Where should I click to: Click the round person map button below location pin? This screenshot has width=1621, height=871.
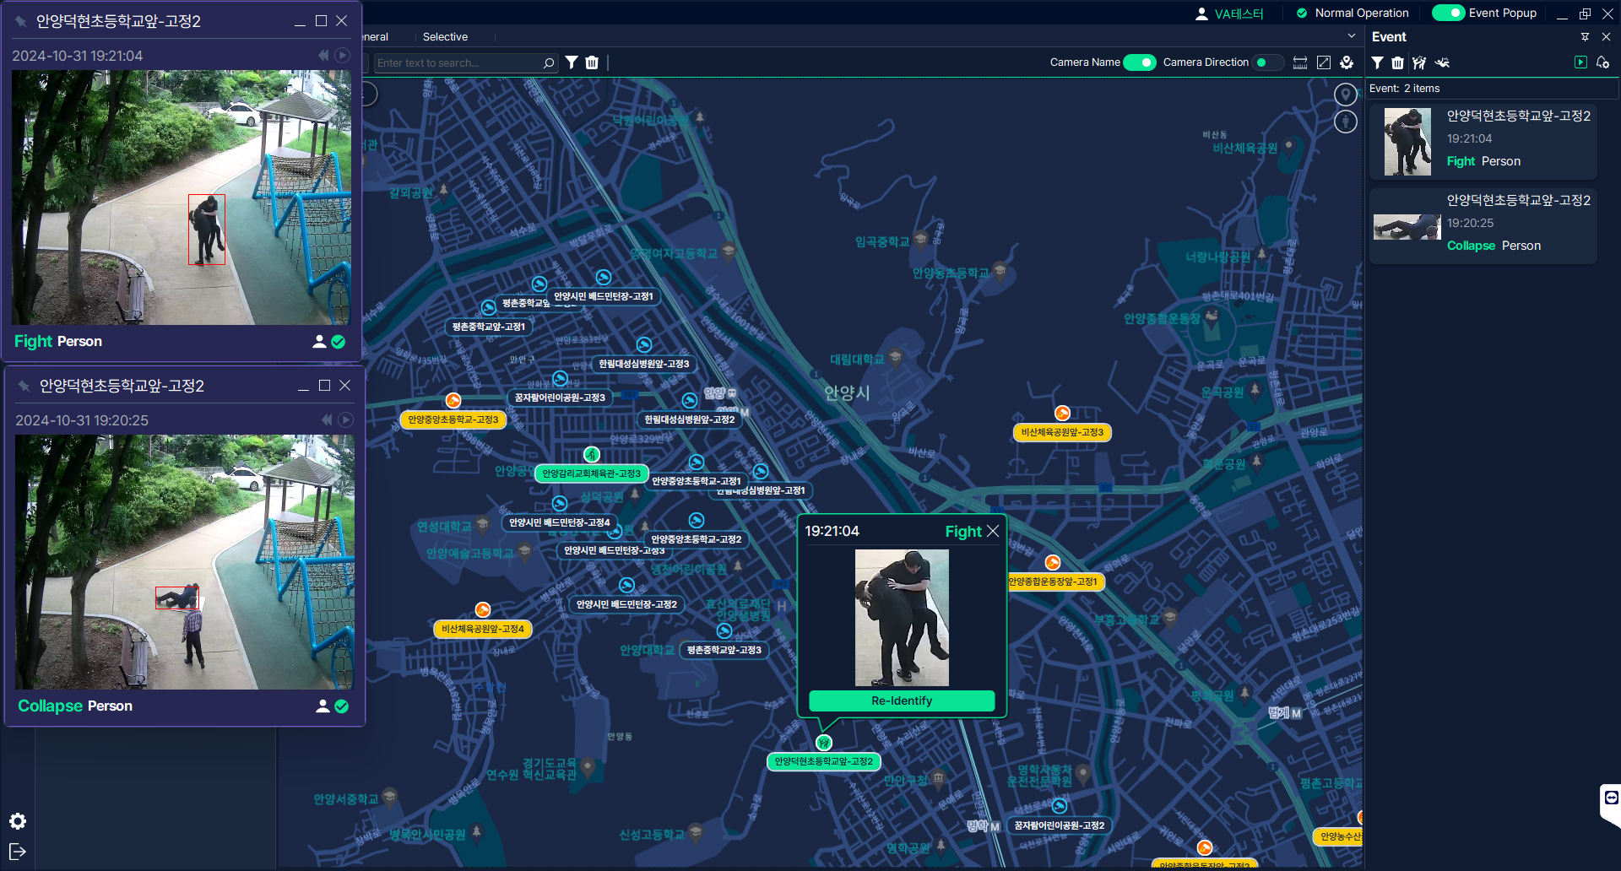1346,122
